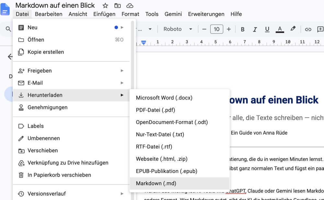Download as Nur-Text-Datei (.txt)

click(x=179, y=134)
